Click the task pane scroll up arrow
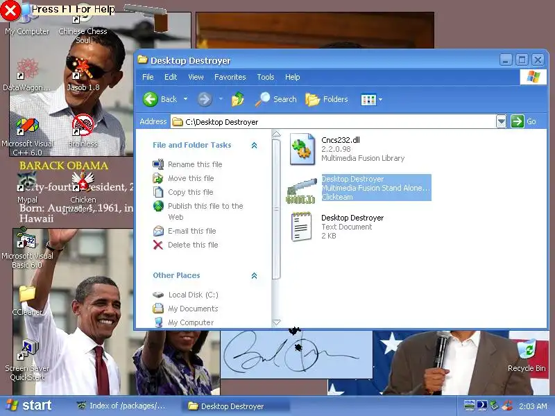 point(276,134)
